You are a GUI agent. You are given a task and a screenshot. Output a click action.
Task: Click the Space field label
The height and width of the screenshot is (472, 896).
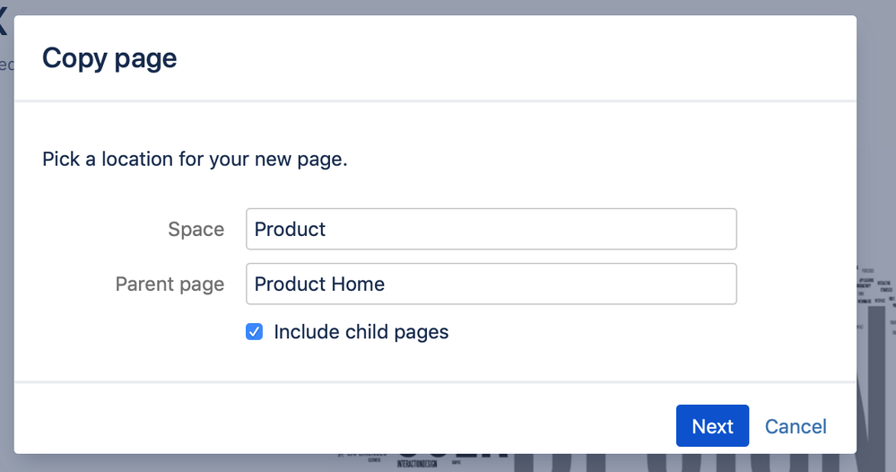click(196, 229)
